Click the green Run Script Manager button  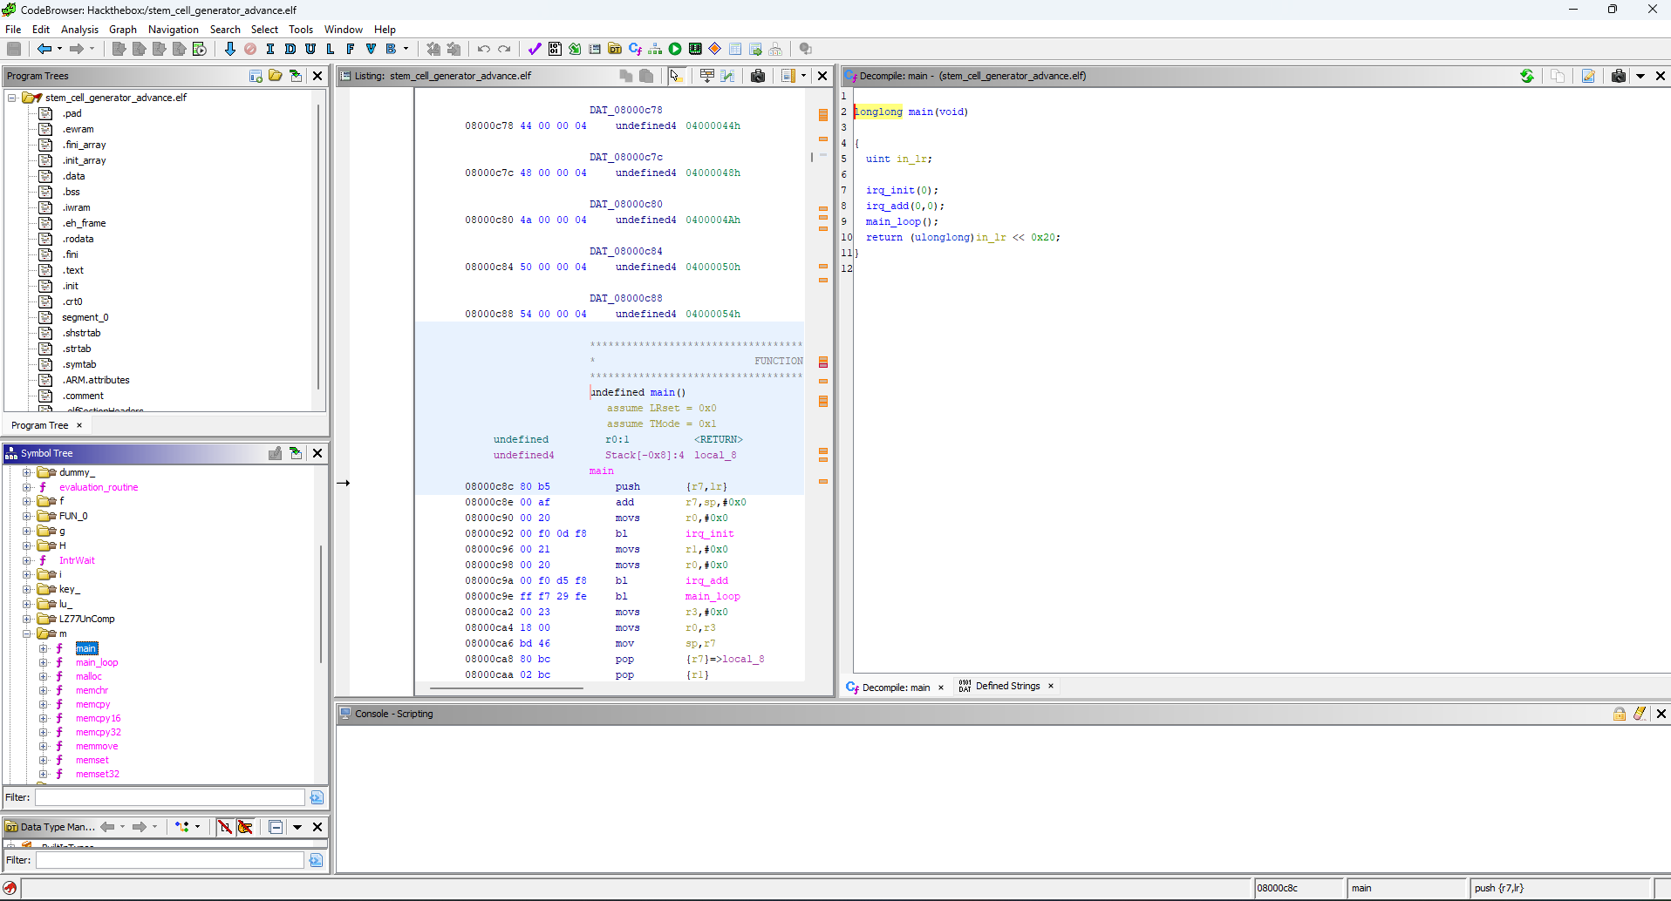click(x=675, y=49)
